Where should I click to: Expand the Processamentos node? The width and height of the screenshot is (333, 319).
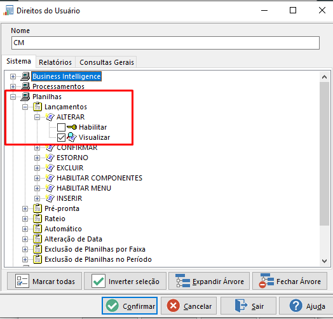click(x=13, y=86)
